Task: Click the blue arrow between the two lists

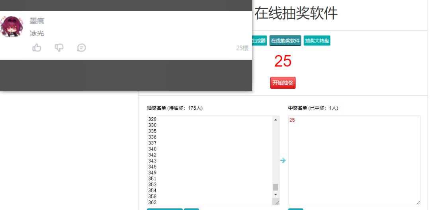Action: pos(283,160)
